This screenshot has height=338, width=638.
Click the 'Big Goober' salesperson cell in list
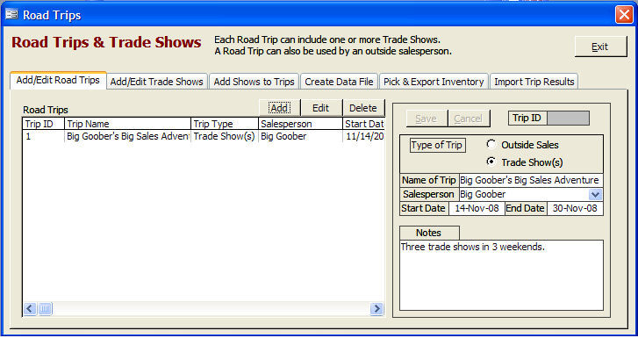tap(300, 136)
